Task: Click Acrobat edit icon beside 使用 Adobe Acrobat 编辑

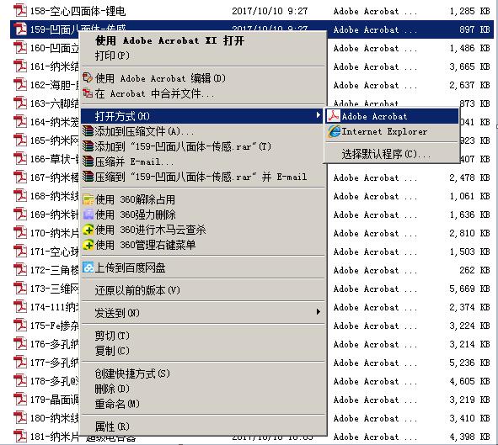Action: tap(88, 77)
